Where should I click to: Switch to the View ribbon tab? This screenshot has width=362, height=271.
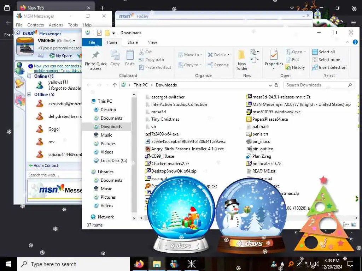tap(152, 42)
